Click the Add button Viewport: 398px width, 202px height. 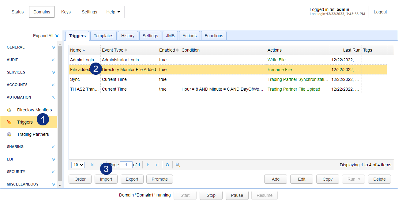[x=276, y=179]
